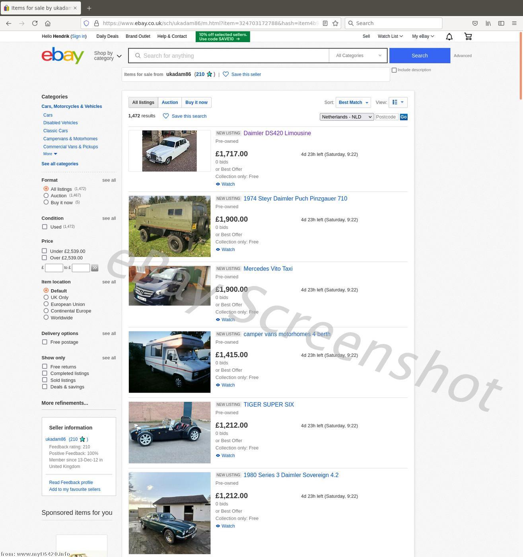Click heart icon to save this seller
This screenshot has width=523, height=557.
coord(226,74)
